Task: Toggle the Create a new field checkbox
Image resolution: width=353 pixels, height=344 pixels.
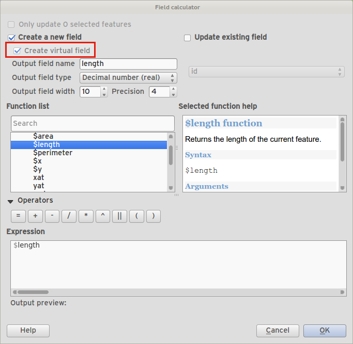Action: point(11,38)
